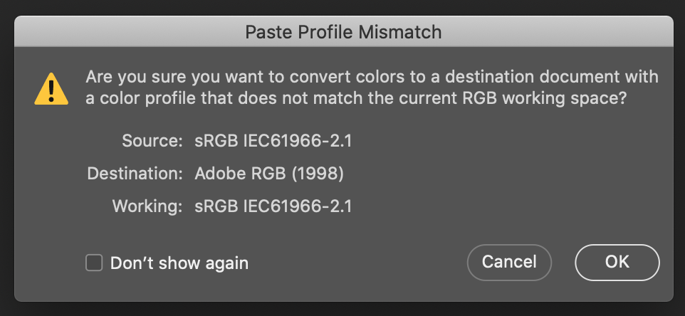Screen dimensions: 685x316
Task: Click the first line of the warning message
Action: point(372,77)
